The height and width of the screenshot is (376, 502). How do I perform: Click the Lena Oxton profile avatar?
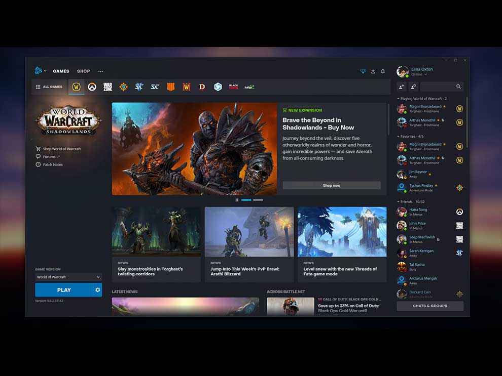[403, 71]
